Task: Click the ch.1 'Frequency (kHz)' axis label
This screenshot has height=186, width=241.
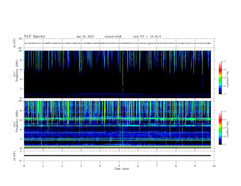Action: point(17,71)
